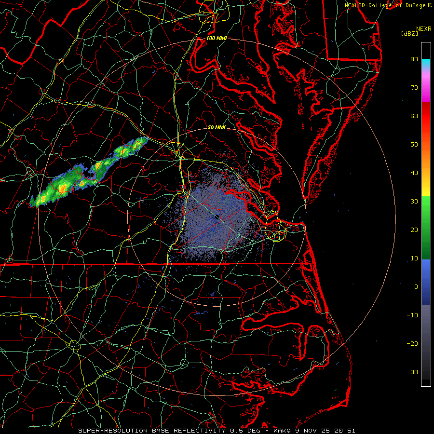
Task: Click the 80 value on the dBZ scale
Action: point(414,59)
